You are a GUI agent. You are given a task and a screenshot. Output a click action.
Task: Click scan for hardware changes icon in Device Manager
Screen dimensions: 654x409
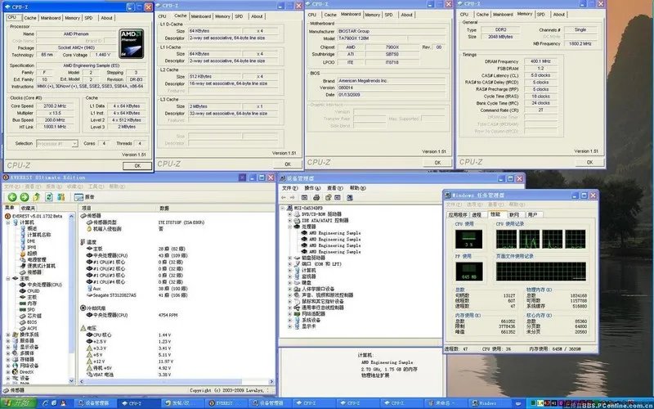coord(350,197)
